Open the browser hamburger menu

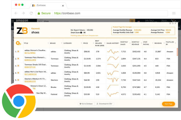174,13
